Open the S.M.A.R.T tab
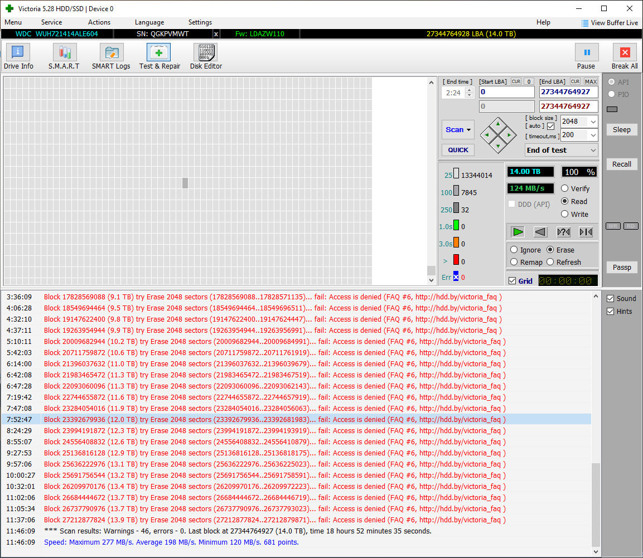Image resolution: width=643 pixels, height=558 pixels. click(x=64, y=57)
